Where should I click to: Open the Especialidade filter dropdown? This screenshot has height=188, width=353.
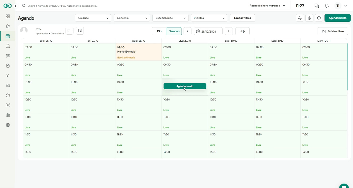point(170,18)
